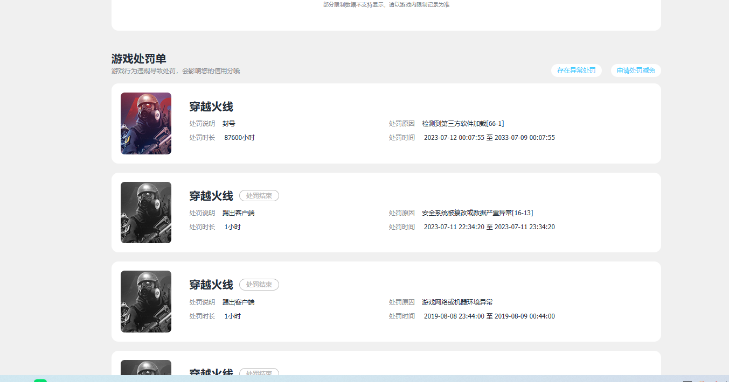Viewport: 729px width, 382px height.
Task: Click the 处罚结束 badge on the [16-13] card
Action: (x=259, y=196)
